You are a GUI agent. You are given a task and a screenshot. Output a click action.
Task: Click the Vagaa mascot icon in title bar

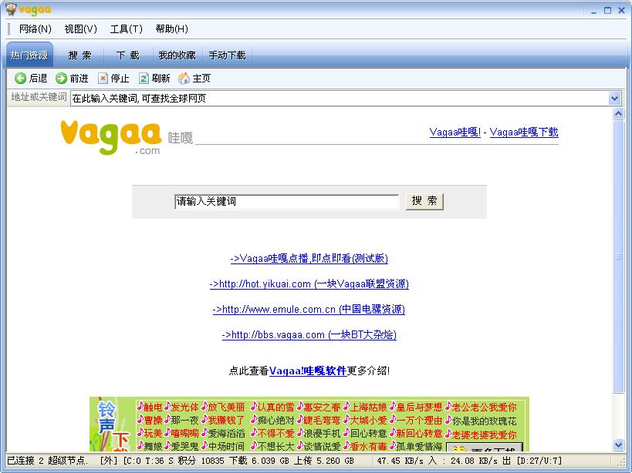[11, 9]
